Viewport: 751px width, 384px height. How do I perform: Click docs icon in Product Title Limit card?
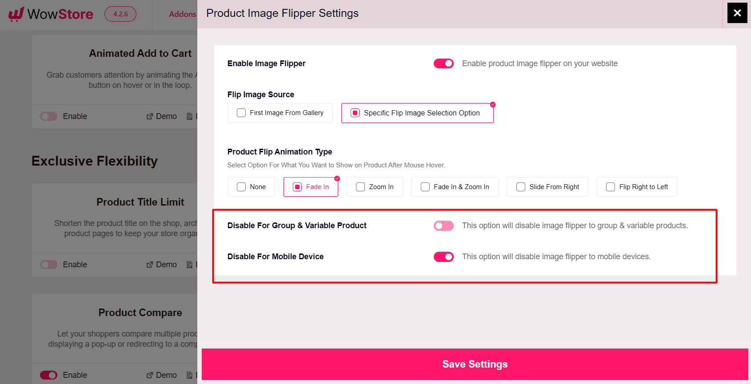click(190, 265)
